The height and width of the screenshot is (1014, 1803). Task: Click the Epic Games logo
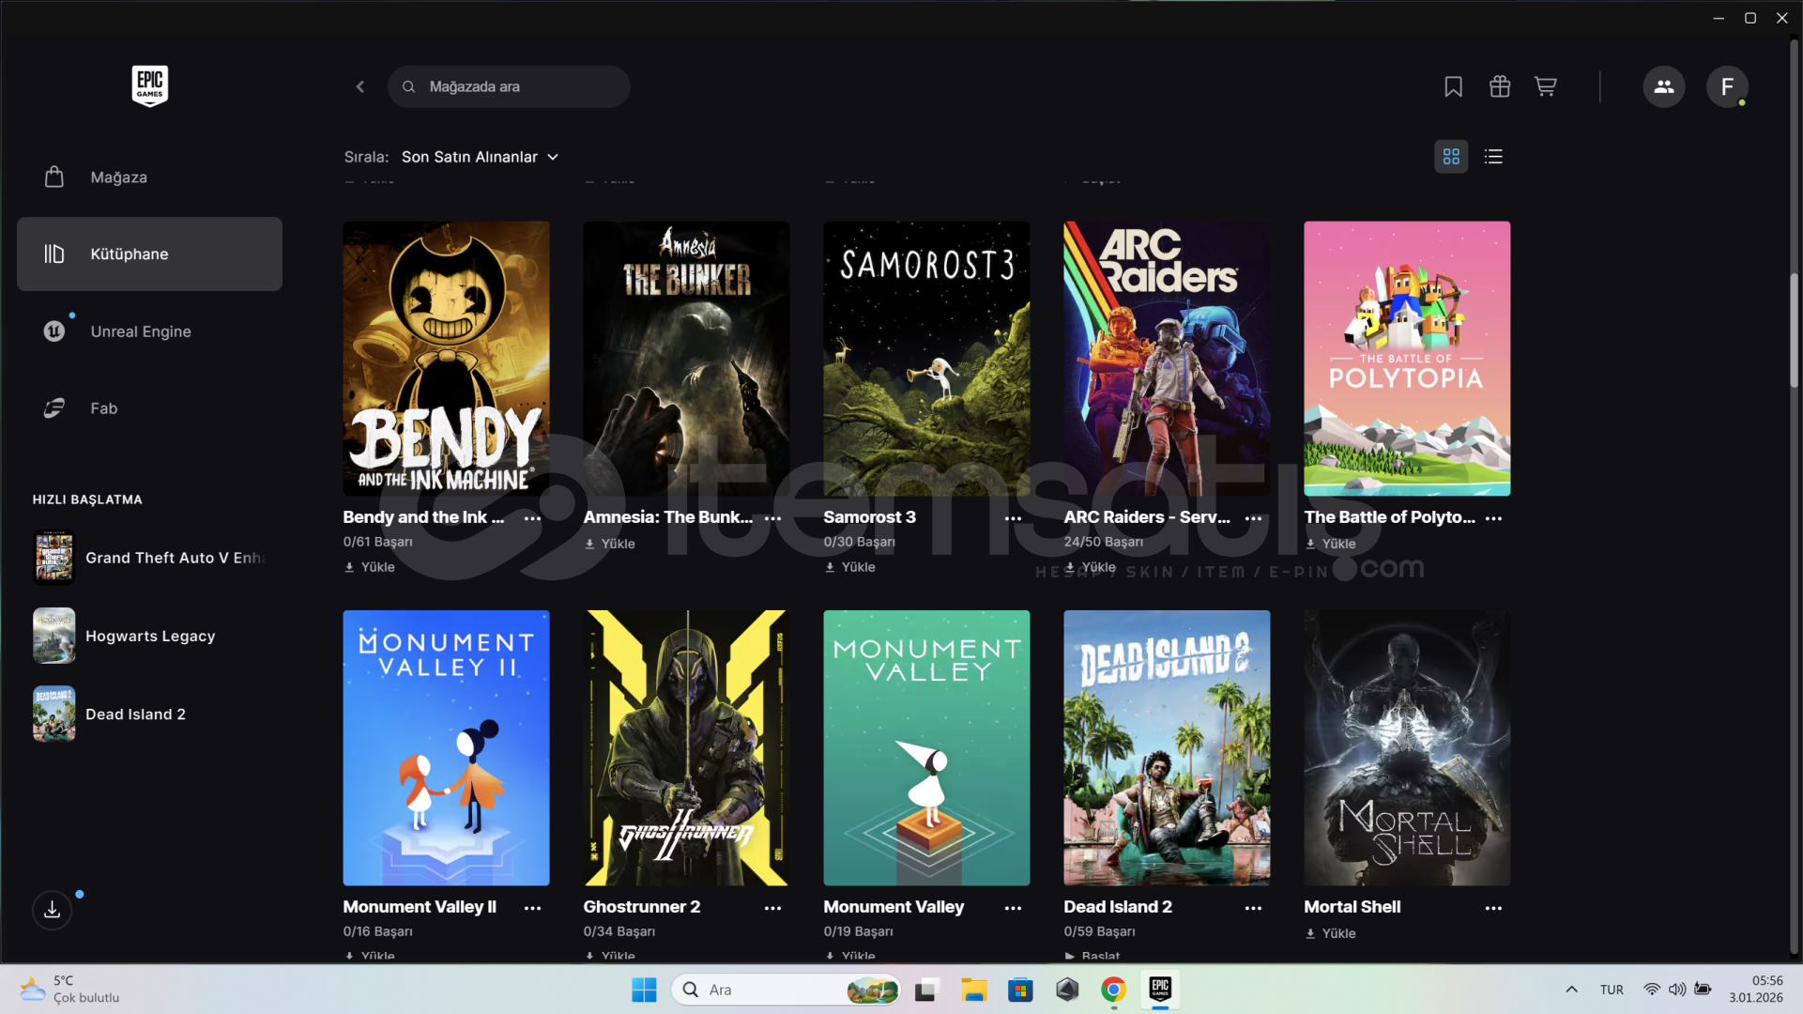150,85
